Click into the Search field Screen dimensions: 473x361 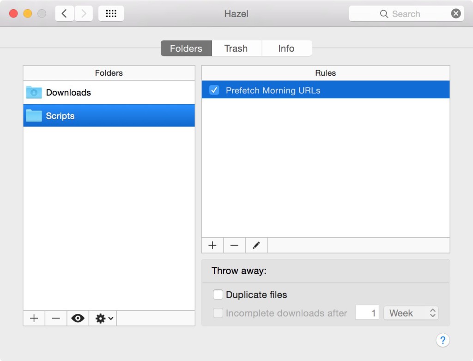tap(406, 13)
